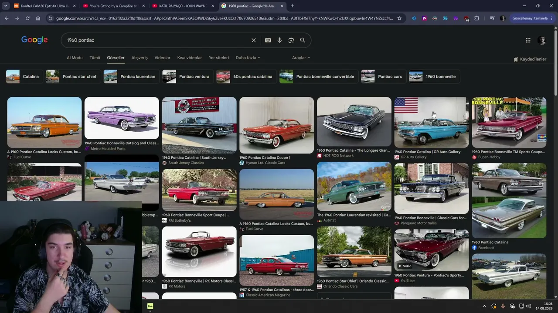
Task: Click the red microphone tray icon
Action: (x=503, y=306)
